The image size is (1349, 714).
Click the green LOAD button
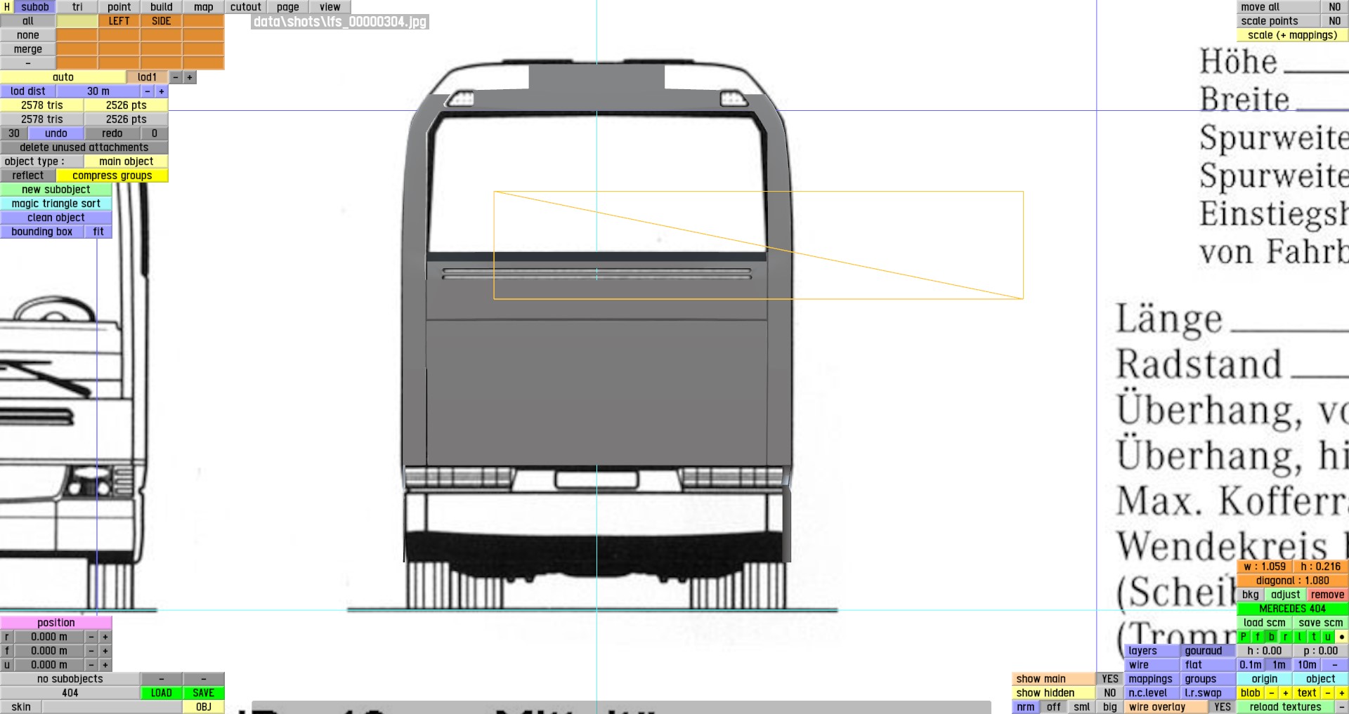tap(162, 693)
